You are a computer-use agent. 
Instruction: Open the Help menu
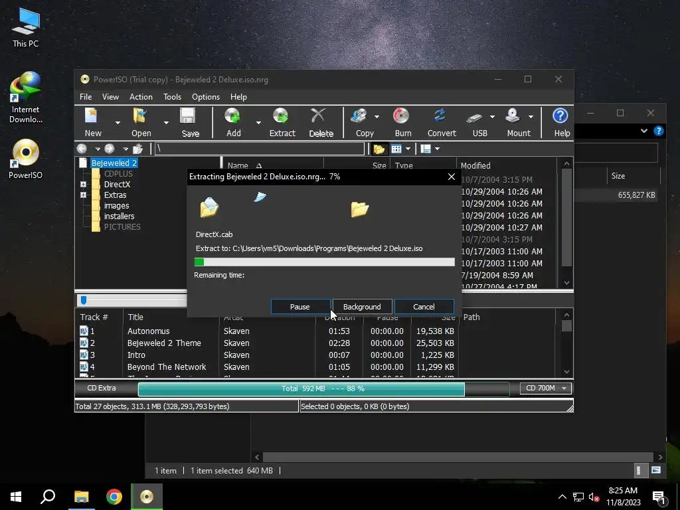pos(238,97)
